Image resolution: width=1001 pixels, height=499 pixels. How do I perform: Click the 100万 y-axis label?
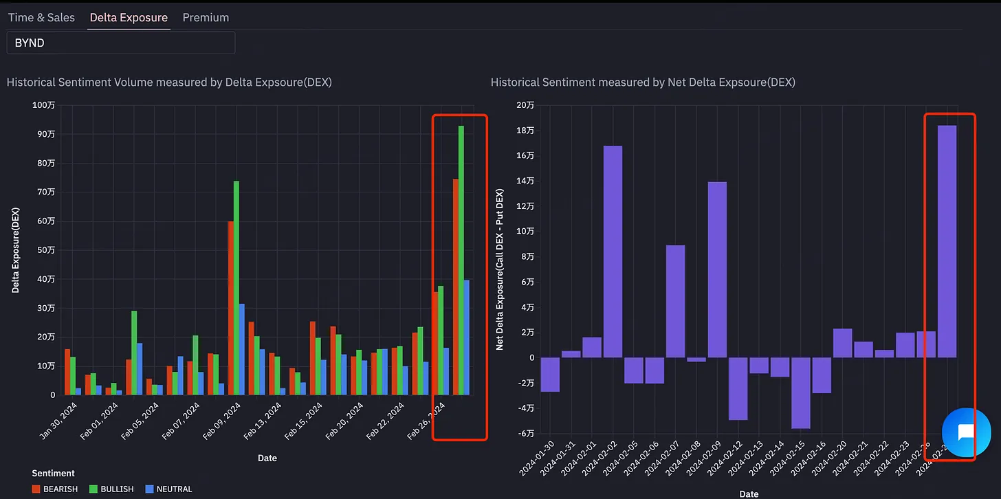44,104
